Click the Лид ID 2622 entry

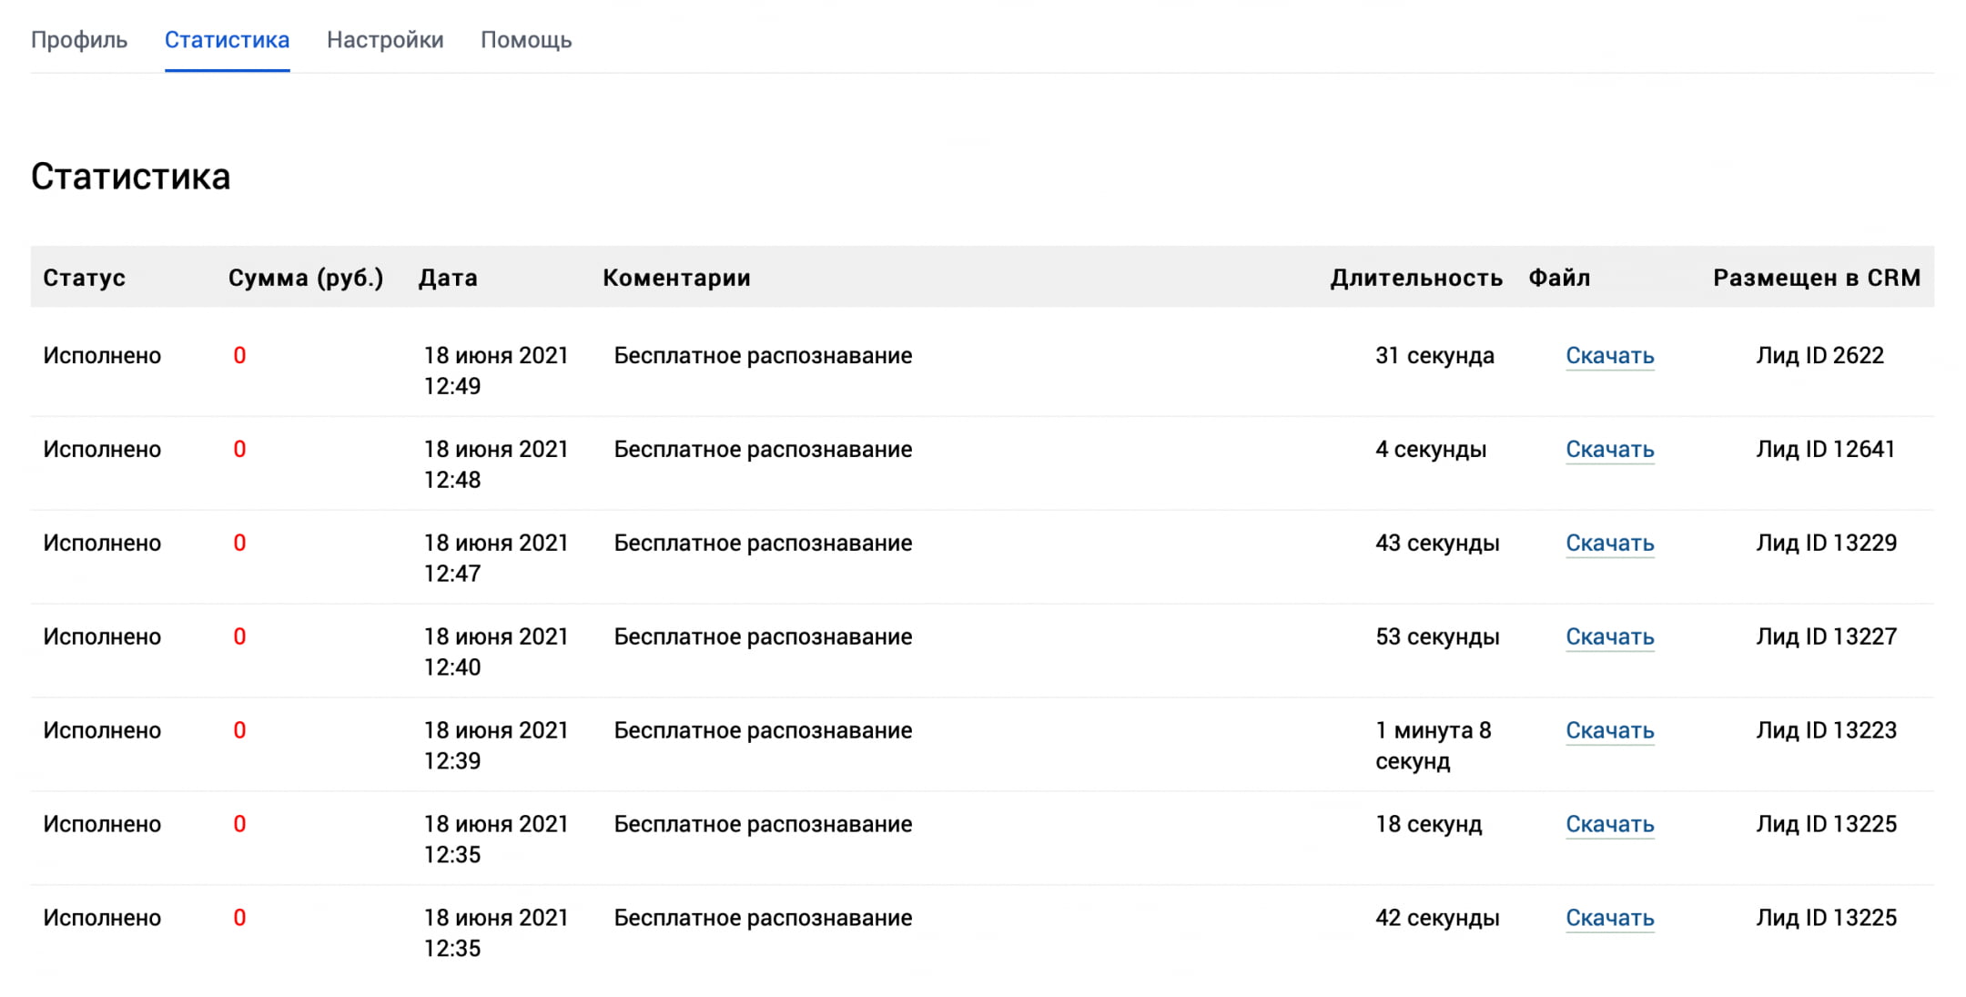coord(1819,356)
